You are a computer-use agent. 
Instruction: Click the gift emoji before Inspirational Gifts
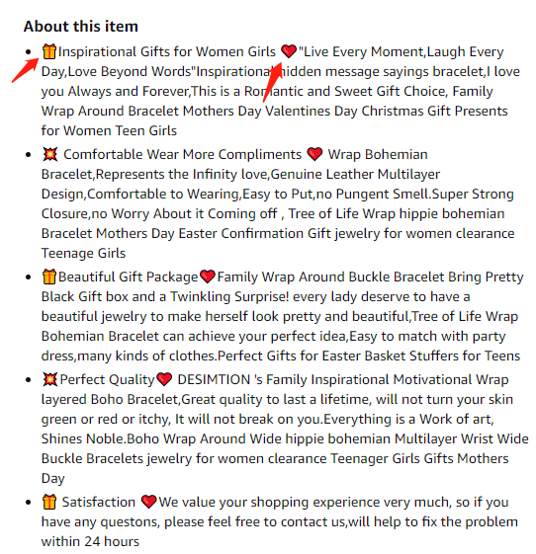click(48, 51)
